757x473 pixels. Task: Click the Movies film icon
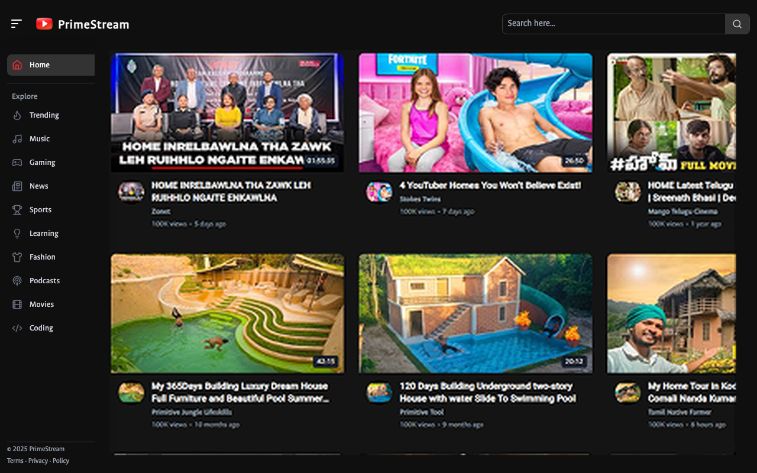(x=17, y=304)
